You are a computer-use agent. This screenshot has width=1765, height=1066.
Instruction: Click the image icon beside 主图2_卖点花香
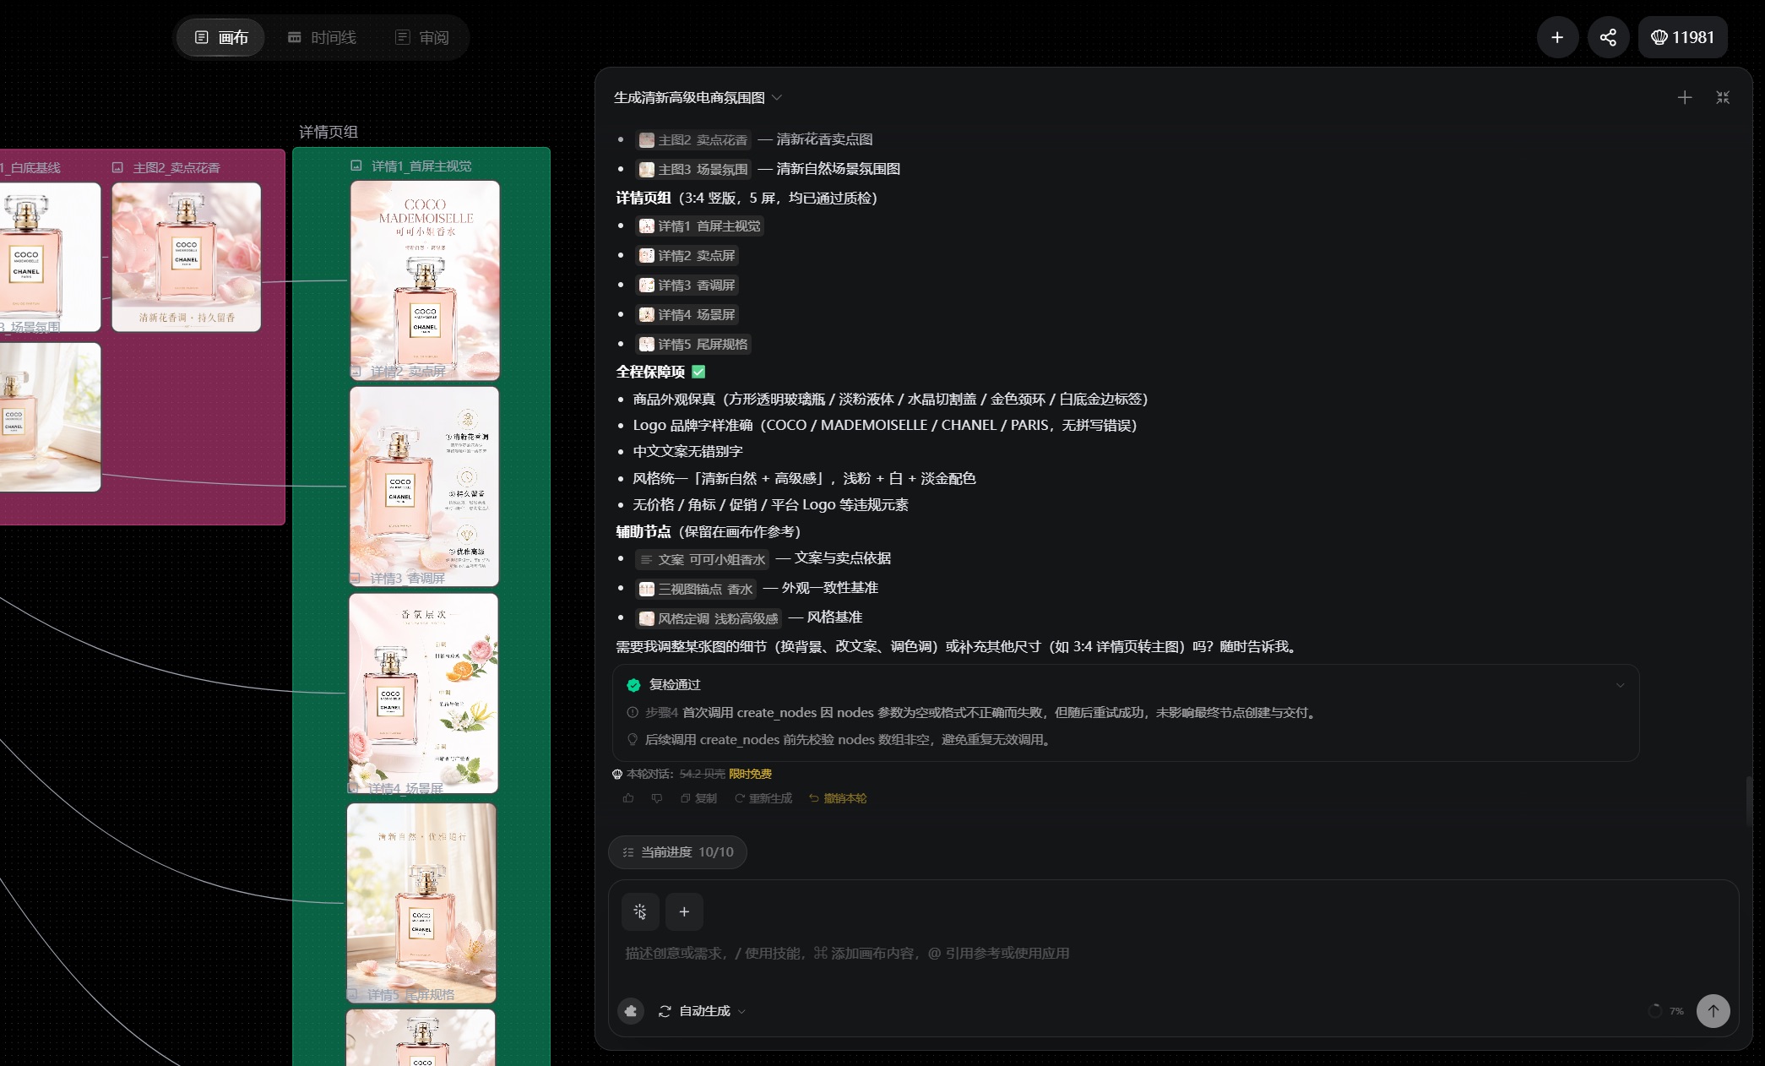coord(117,167)
